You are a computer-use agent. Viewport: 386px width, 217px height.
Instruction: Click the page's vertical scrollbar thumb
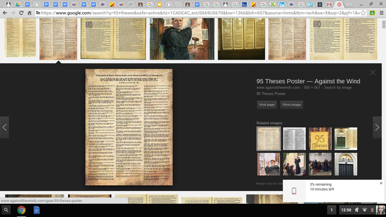384,24
